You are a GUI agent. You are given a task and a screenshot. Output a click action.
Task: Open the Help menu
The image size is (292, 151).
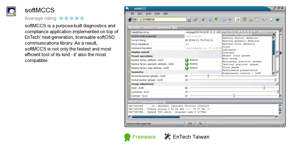pos(166,14)
